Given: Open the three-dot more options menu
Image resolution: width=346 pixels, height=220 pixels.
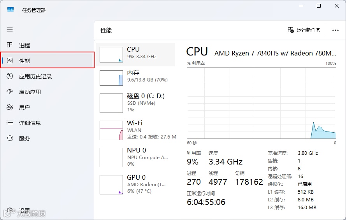Looking at the screenshot, I should [x=335, y=30].
